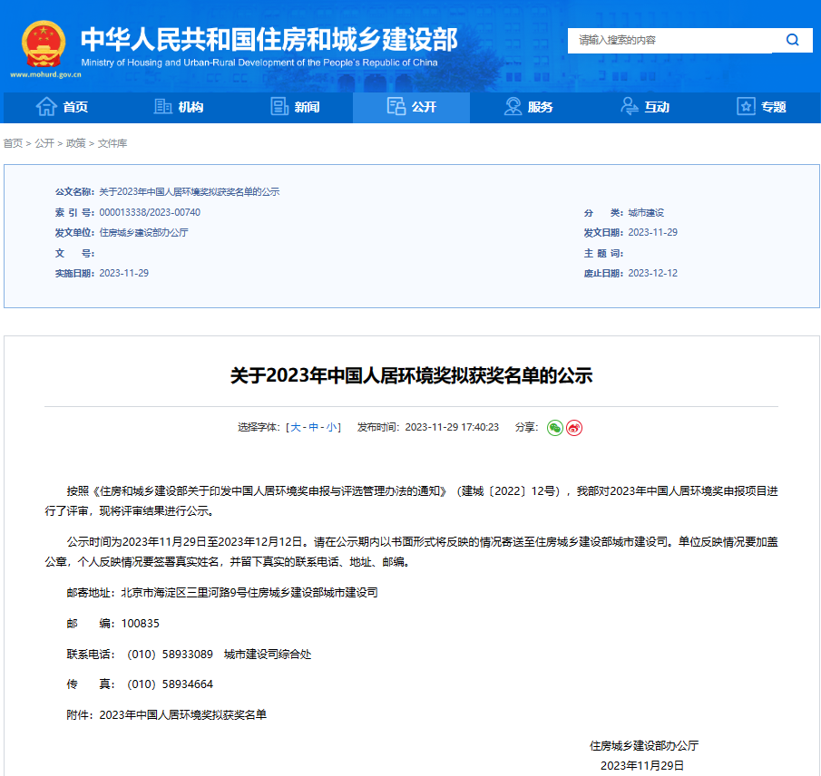Click the house icon for 首页

pos(46,107)
